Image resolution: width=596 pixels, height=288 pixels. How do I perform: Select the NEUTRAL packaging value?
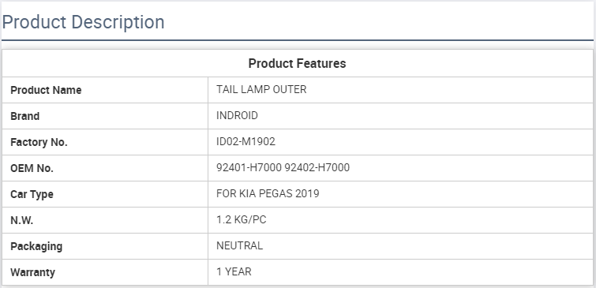pos(239,246)
